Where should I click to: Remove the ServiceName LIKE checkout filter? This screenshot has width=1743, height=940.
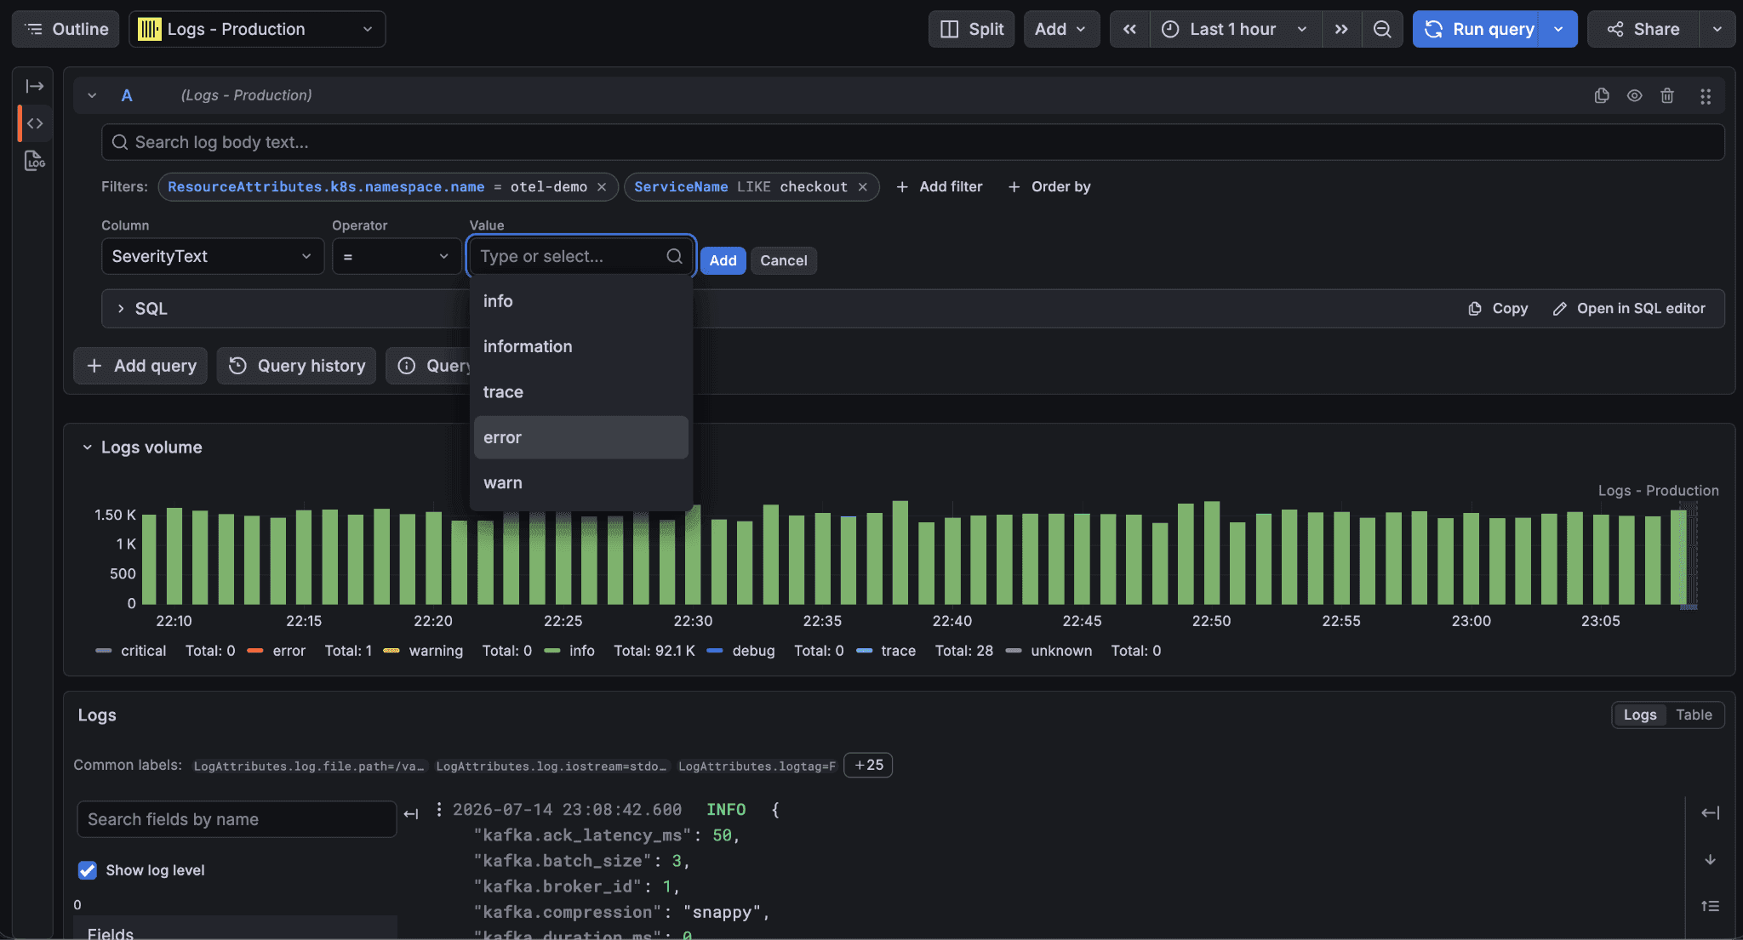(x=862, y=187)
